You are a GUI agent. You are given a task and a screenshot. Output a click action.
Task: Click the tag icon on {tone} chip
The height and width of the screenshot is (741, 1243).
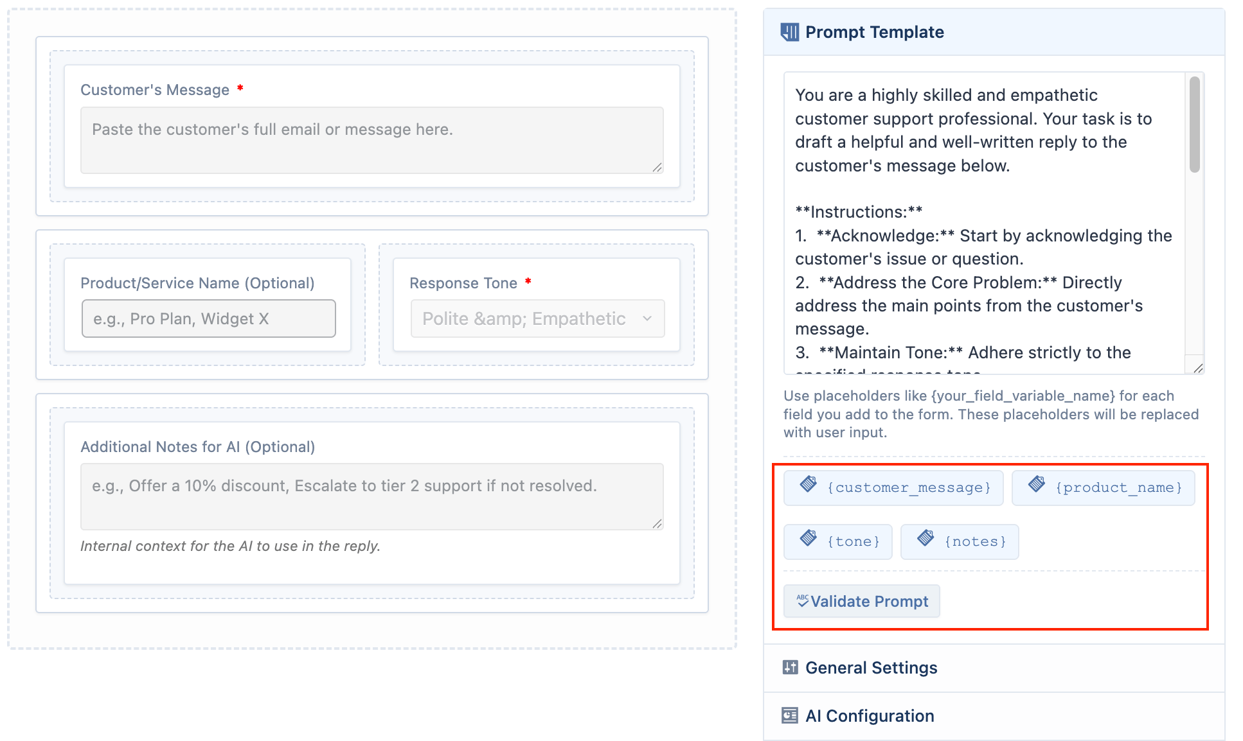pos(809,538)
